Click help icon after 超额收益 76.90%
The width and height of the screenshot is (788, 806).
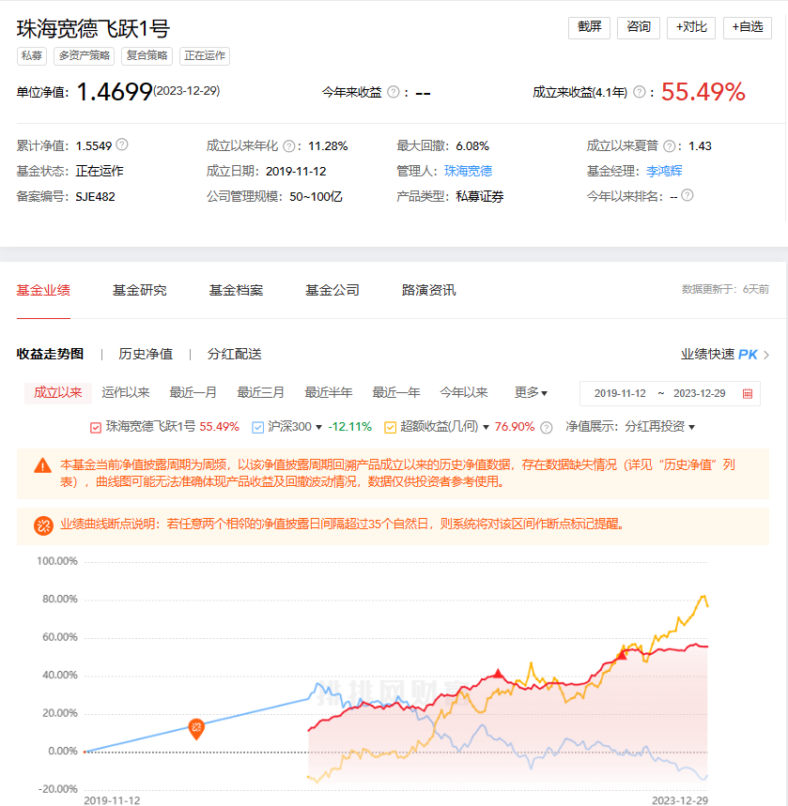[x=547, y=427]
